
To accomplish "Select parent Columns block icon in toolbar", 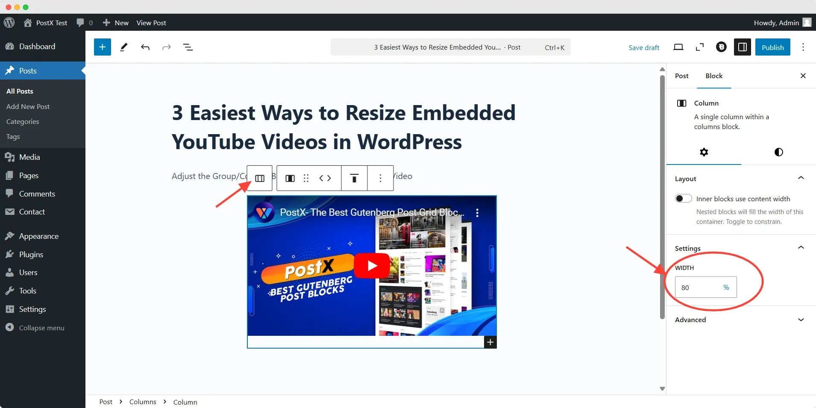I will pos(260,178).
